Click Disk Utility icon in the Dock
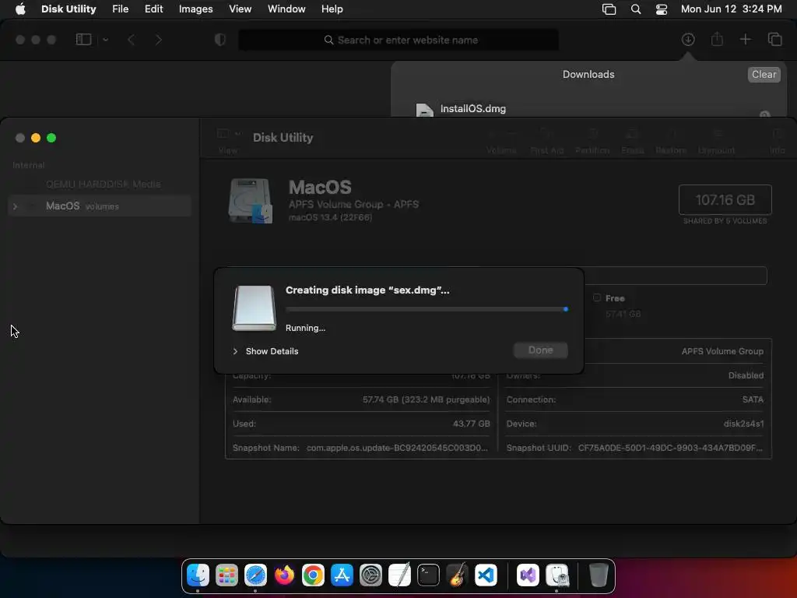This screenshot has height=598, width=797. pos(557,575)
